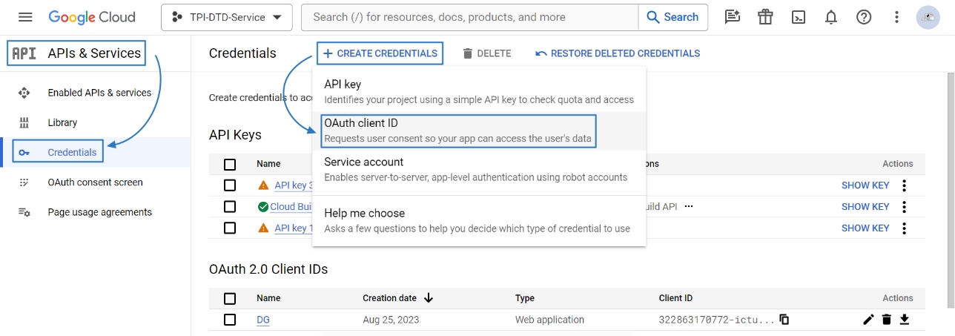The width and height of the screenshot is (955, 336).
Task: Open the DG client link
Action: pos(263,320)
